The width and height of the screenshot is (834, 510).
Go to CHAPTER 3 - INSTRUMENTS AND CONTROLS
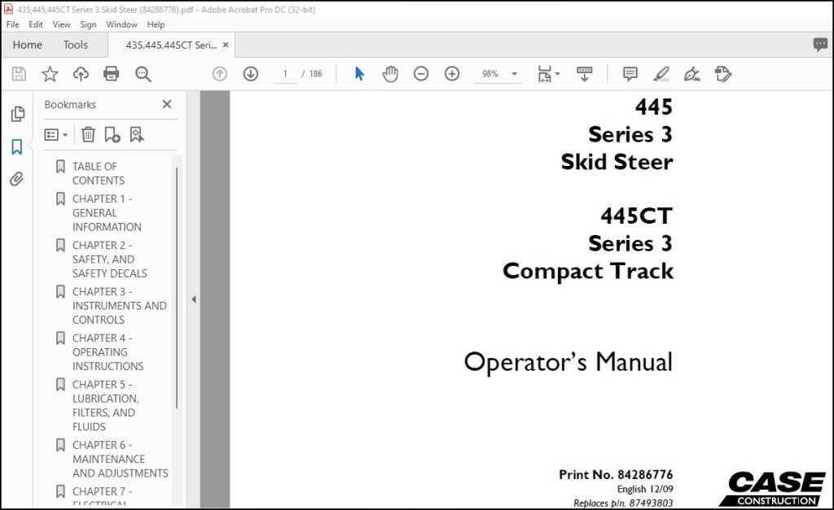click(x=119, y=306)
